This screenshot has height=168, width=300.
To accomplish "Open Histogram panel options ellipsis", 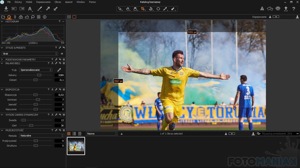I will point(63,22).
